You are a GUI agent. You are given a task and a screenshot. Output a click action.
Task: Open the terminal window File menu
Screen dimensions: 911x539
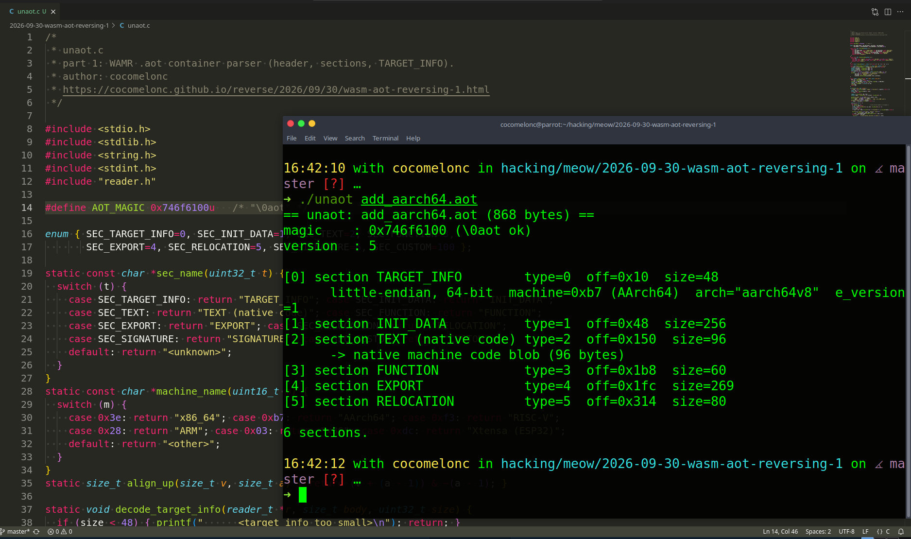pyautogui.click(x=292, y=138)
